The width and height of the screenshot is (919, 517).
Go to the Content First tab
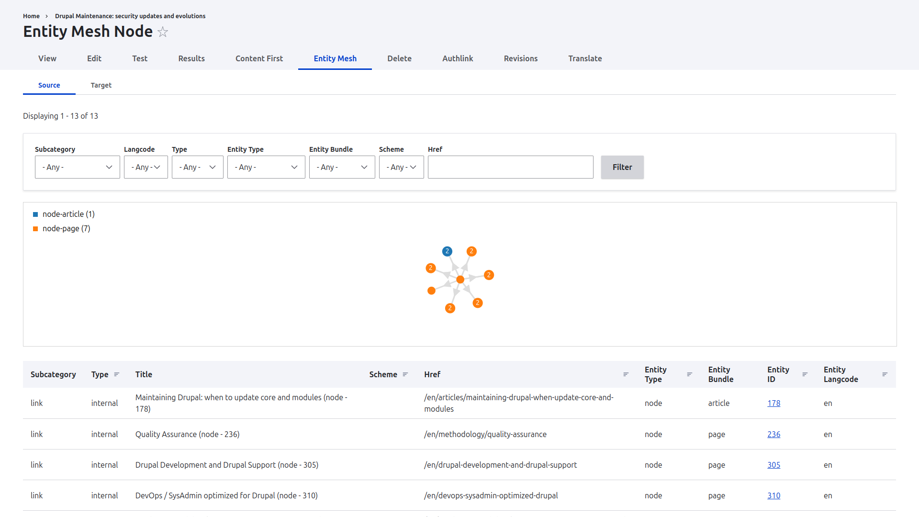coord(259,58)
